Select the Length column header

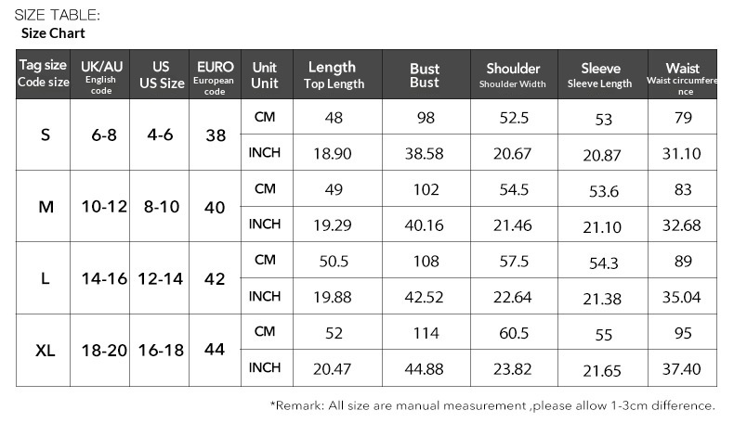pos(332,74)
